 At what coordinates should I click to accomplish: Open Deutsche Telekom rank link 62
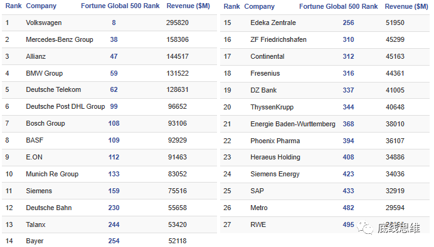114,89
